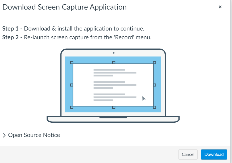Cancel the screen capture download dialog
Screen dimensions: 232x163
(x=188, y=155)
